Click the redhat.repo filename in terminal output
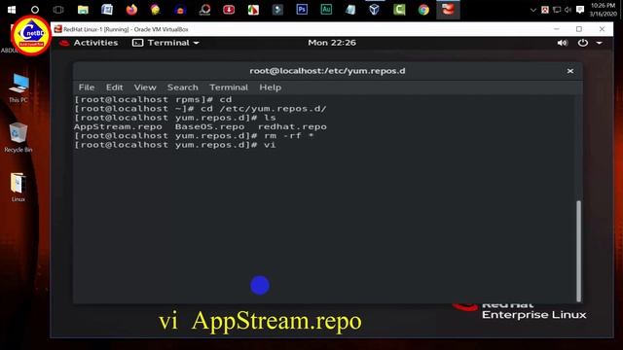623x350 pixels. [x=292, y=127]
